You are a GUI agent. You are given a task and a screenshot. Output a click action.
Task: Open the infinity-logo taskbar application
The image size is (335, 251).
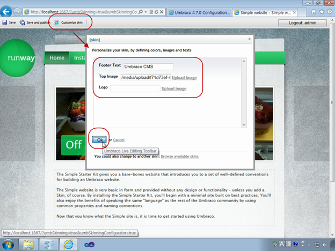89,245
